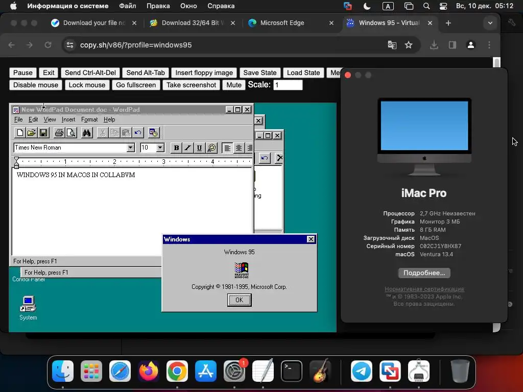The image size is (523, 392).
Task: Click the Insert Date/Time icon in WordPad
Action: coord(153,133)
